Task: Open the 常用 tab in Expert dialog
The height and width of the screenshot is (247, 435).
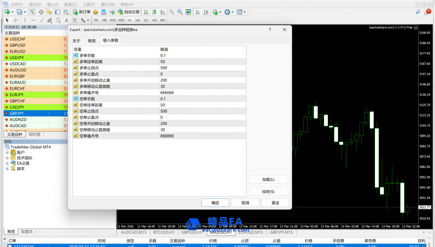Action: point(92,41)
